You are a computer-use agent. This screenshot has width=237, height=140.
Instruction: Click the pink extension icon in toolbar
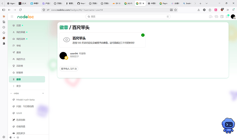[x=216, y=10]
